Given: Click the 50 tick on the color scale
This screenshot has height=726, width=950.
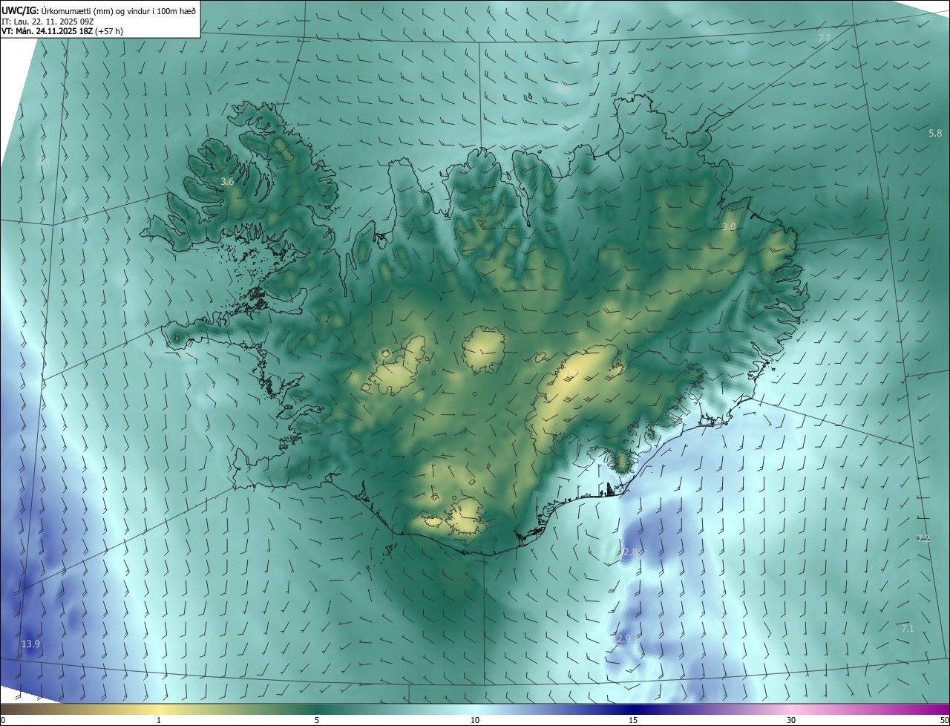Looking at the screenshot, I should 944,720.
